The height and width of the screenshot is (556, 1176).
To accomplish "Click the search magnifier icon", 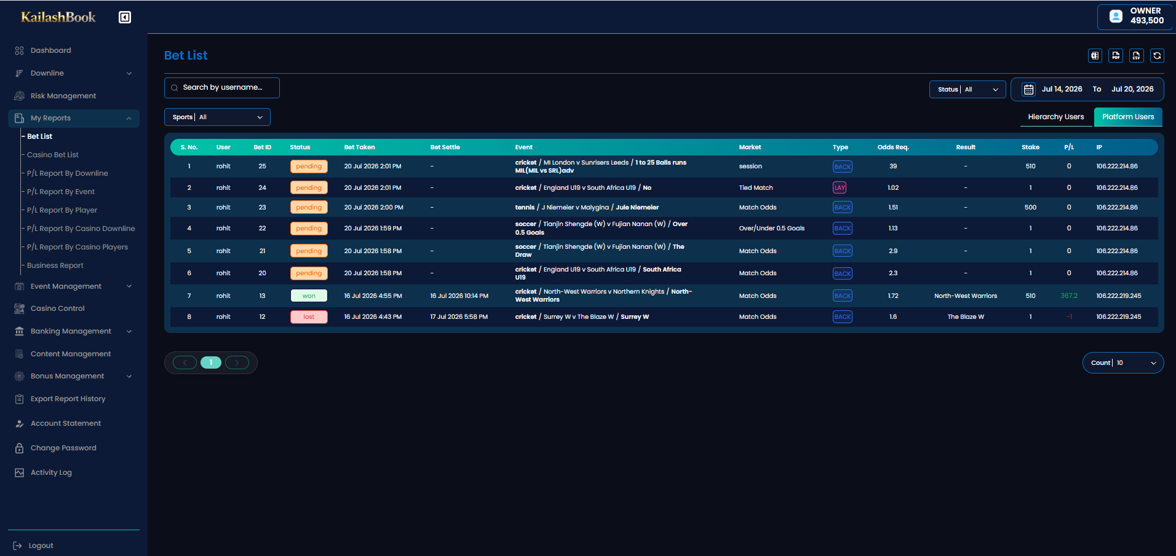I will click(x=175, y=88).
